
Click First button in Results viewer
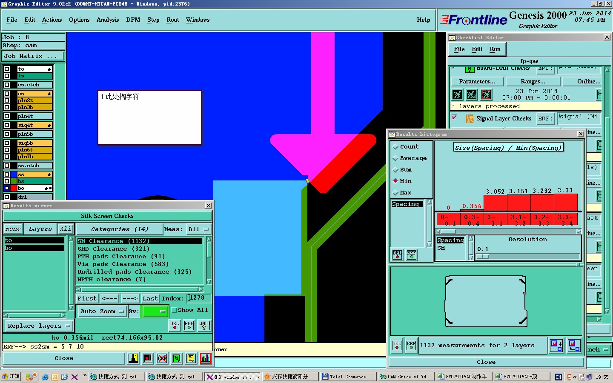pos(87,298)
